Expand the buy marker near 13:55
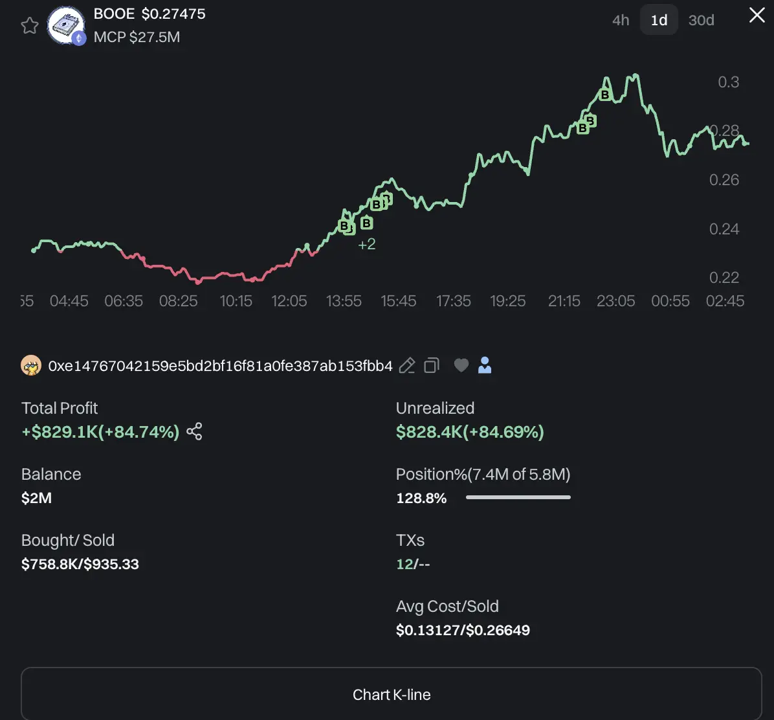 (344, 226)
